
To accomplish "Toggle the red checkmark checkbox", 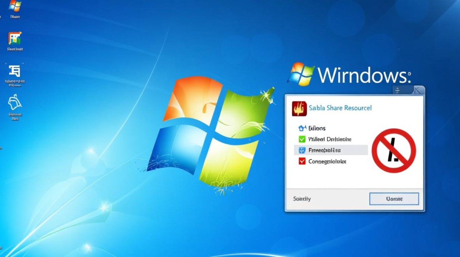I will click(x=302, y=161).
